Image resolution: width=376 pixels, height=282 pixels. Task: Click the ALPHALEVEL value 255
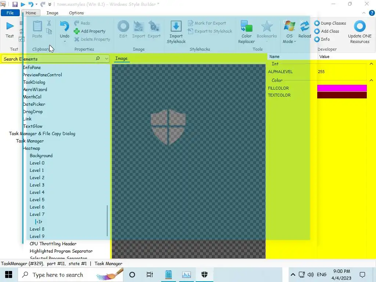[321, 72]
